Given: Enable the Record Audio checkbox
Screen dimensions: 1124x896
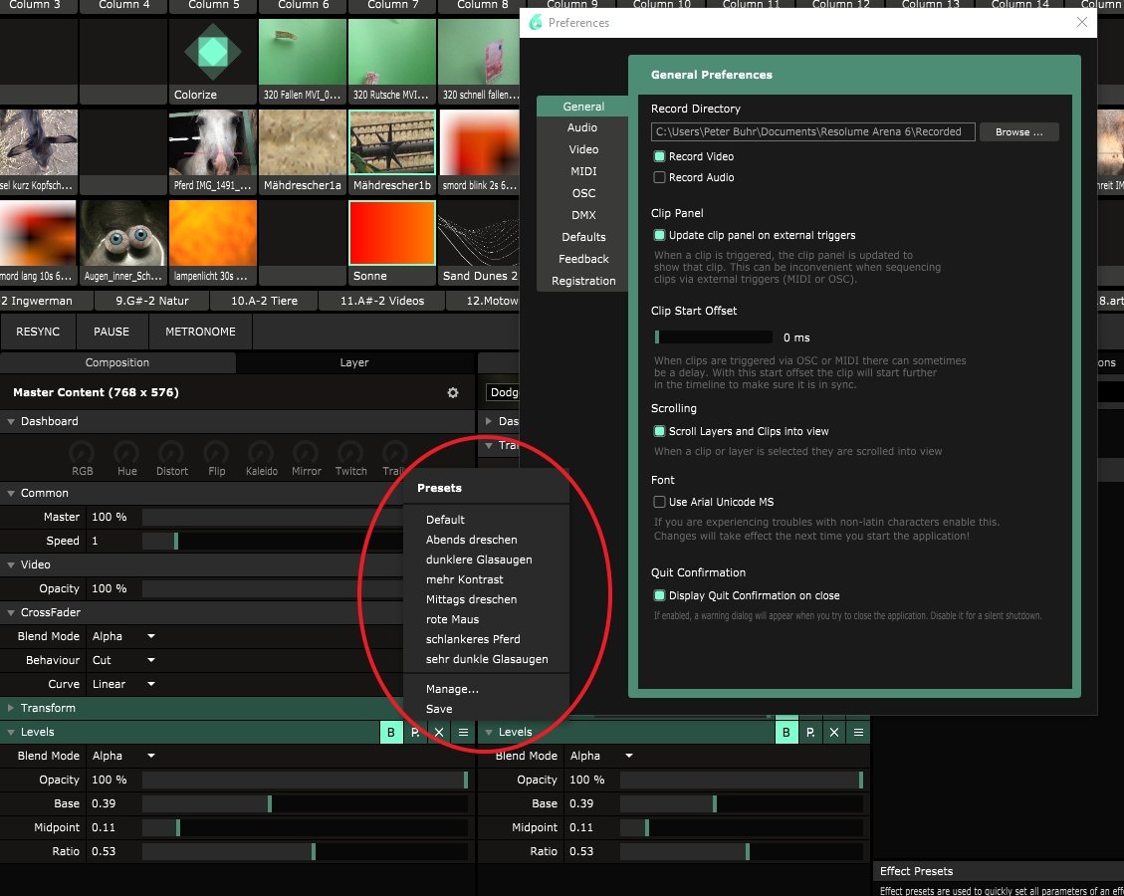Looking at the screenshot, I should tap(659, 178).
